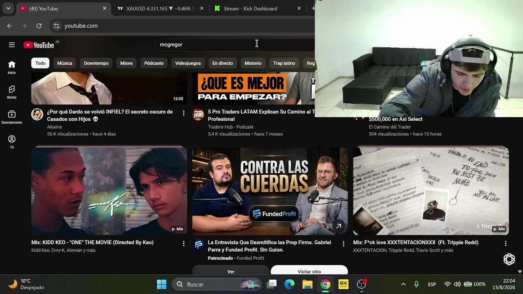Open Suscripciones in the sidebar

click(x=12, y=117)
